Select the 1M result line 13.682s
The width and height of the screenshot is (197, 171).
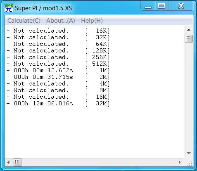click(58, 71)
